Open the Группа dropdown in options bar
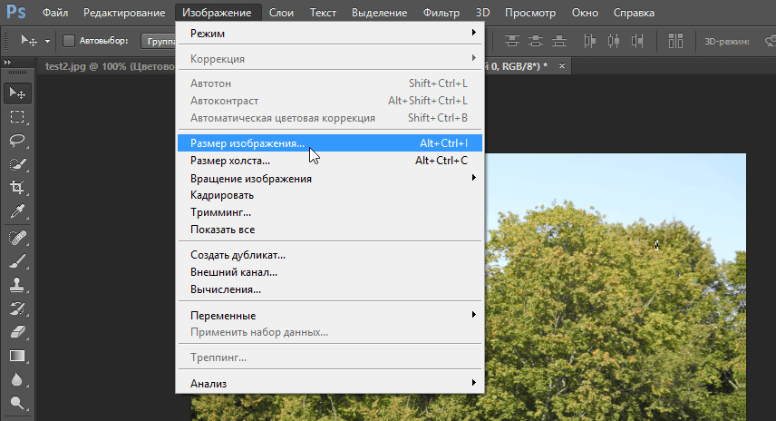This screenshot has height=421, width=776. pos(158,41)
